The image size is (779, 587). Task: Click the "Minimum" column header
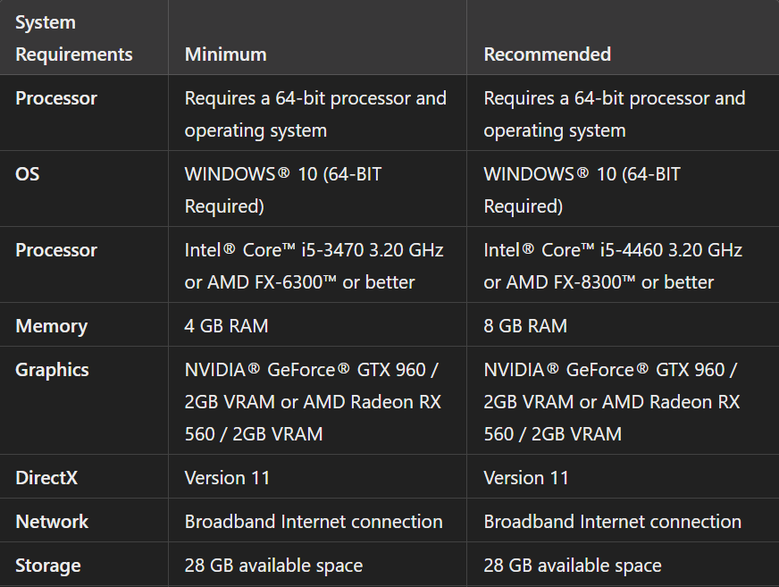(x=225, y=55)
